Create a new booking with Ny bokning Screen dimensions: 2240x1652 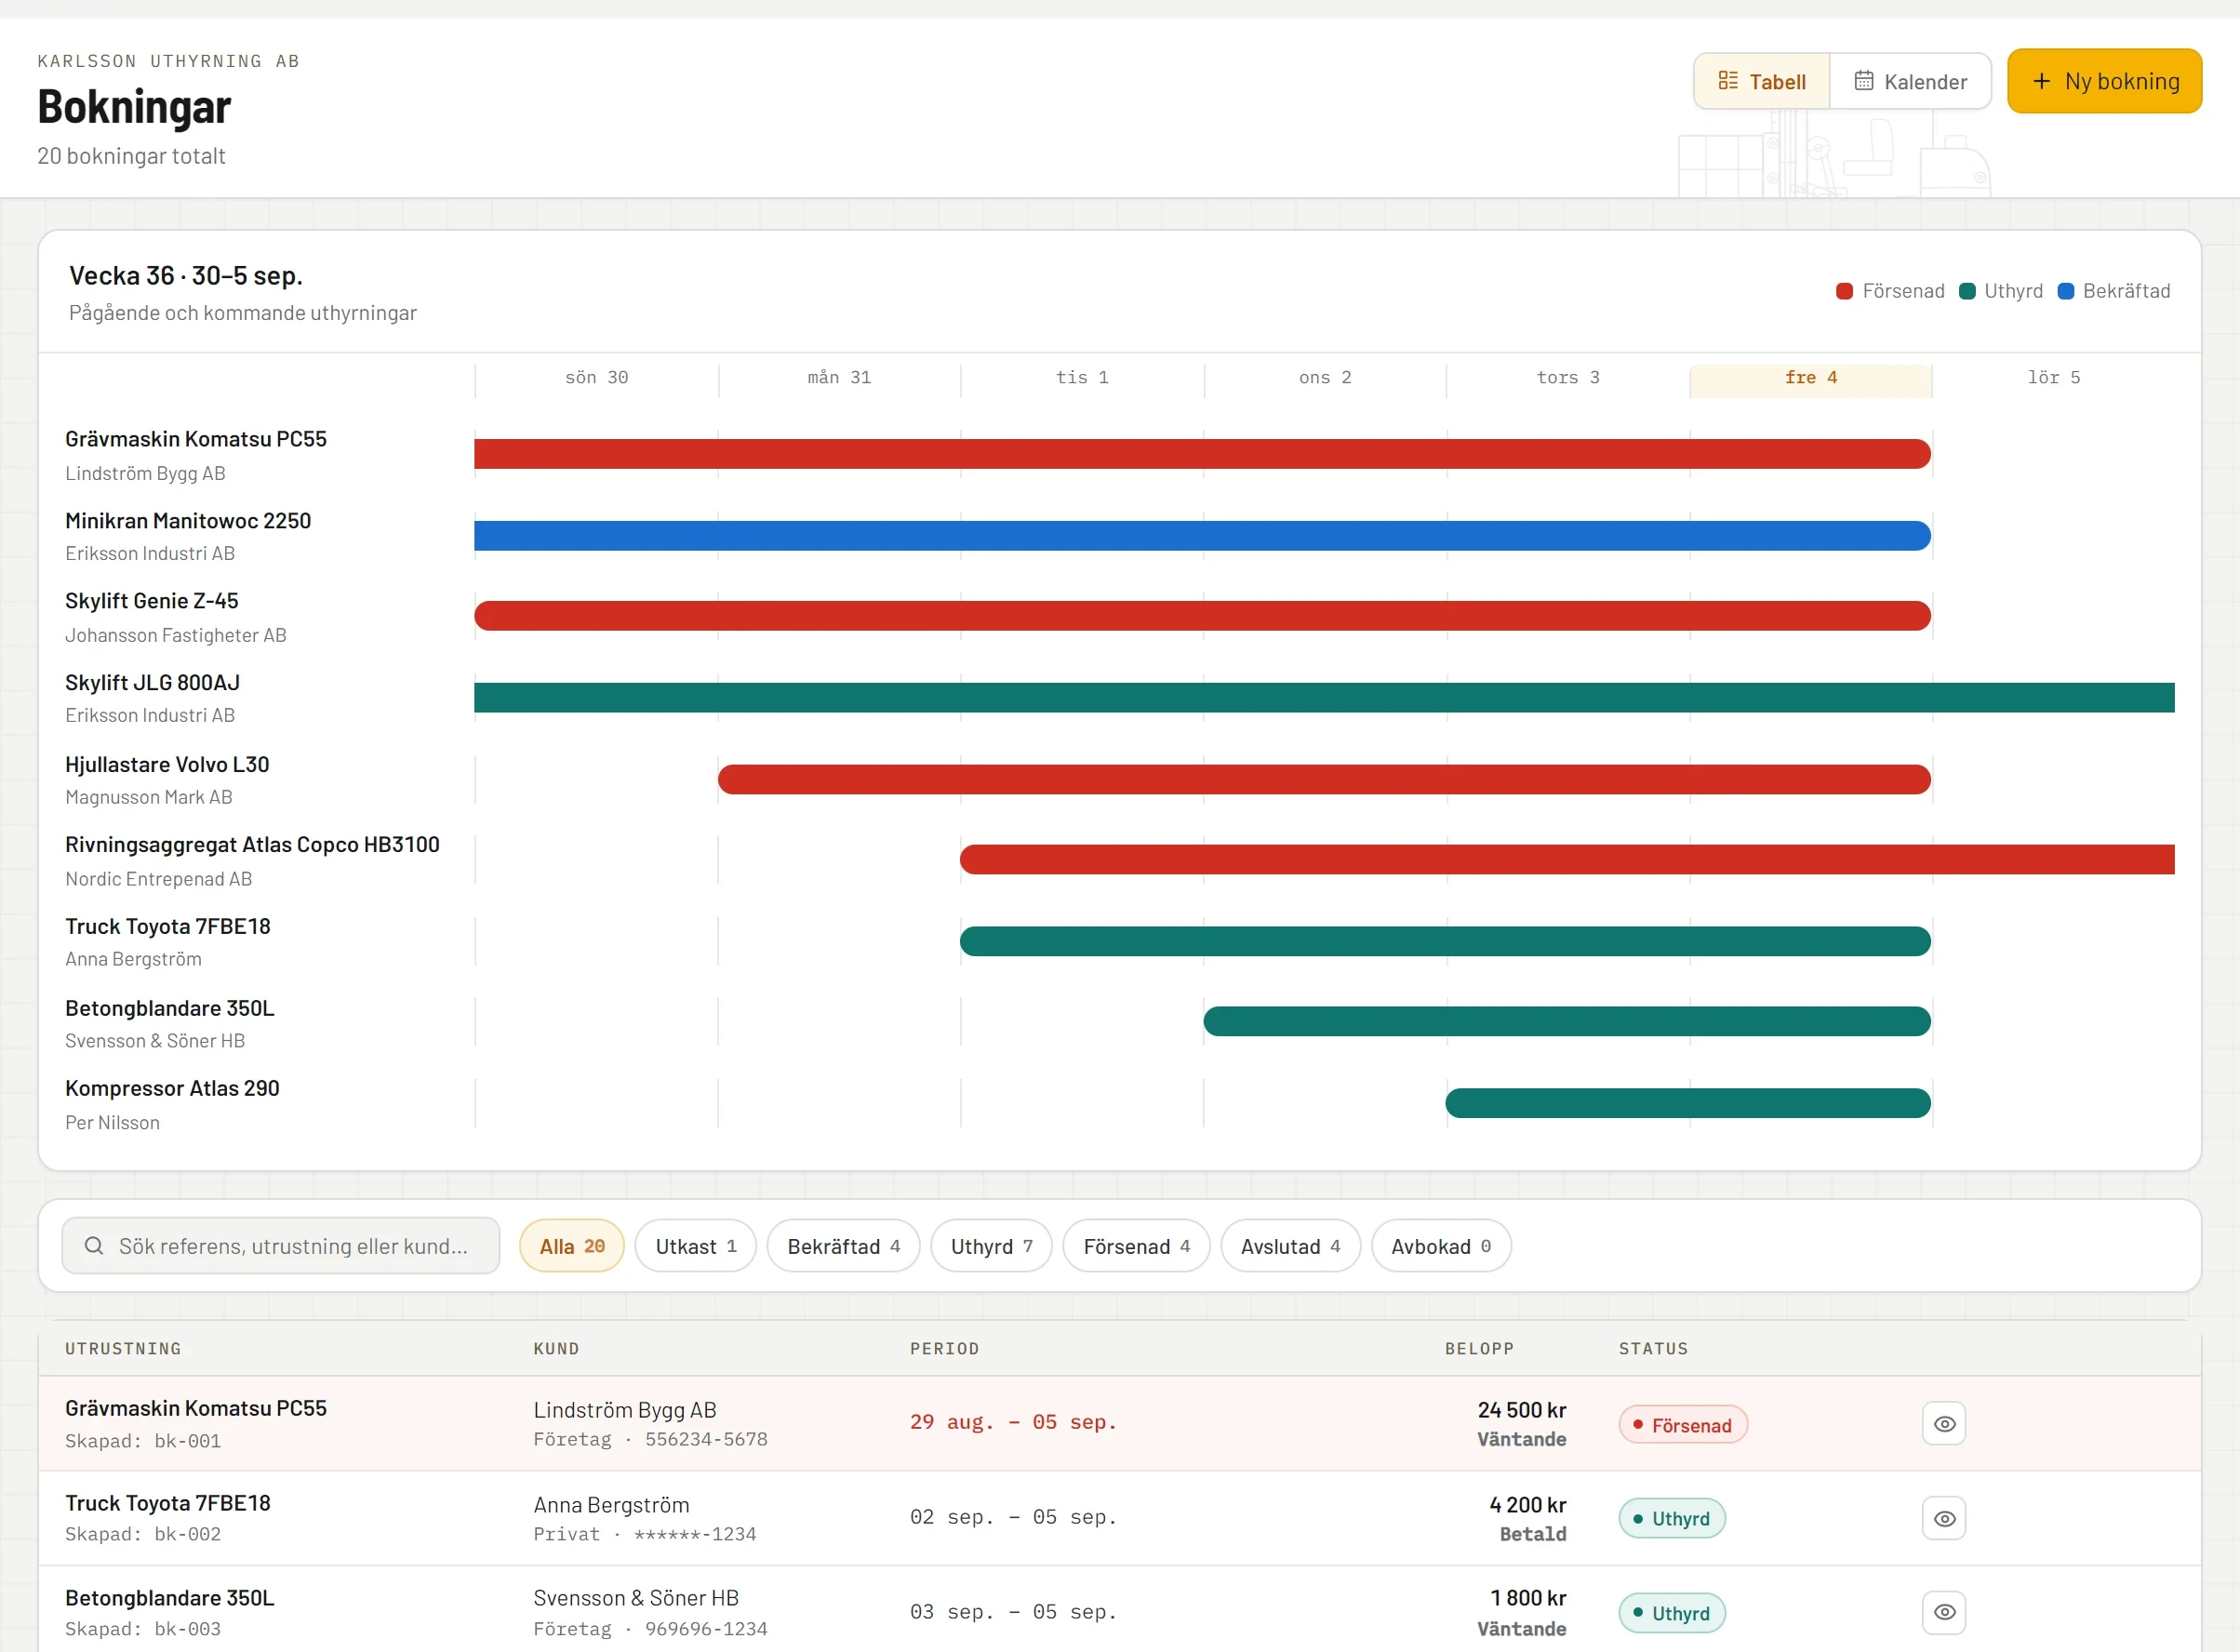2104,81
